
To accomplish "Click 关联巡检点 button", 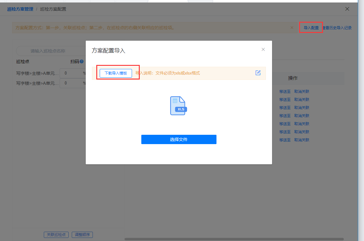I will 56,235.
